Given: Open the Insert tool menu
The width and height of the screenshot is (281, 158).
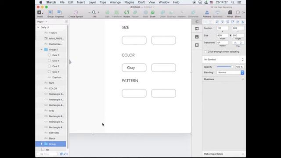Looking at the screenshot, I should [40, 12].
